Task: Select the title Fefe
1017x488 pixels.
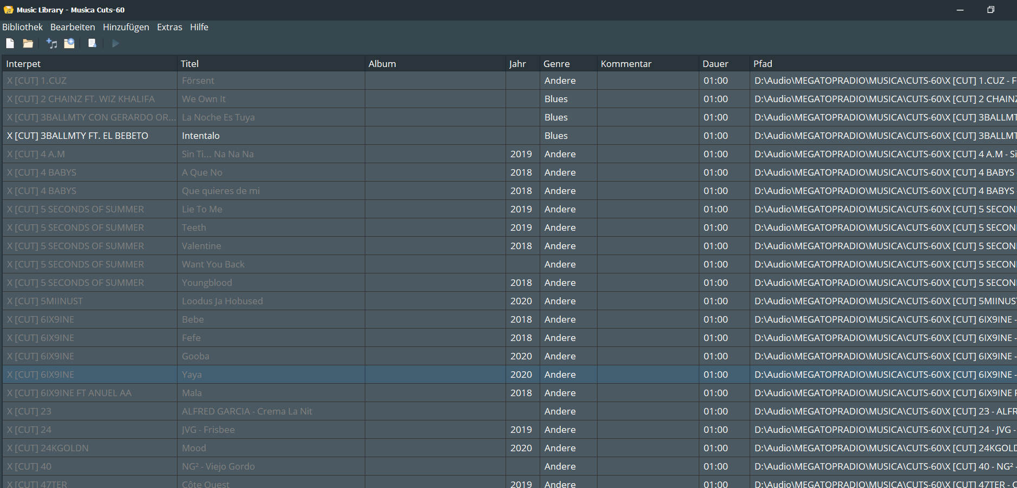Action: [x=191, y=338]
